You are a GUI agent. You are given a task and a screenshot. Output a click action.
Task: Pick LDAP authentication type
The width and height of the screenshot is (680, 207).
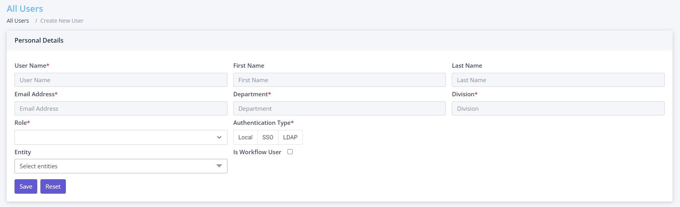coord(290,137)
